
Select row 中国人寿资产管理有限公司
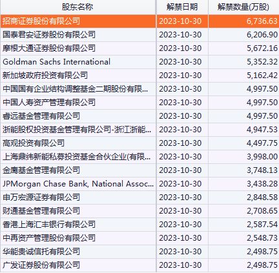point(139,103)
